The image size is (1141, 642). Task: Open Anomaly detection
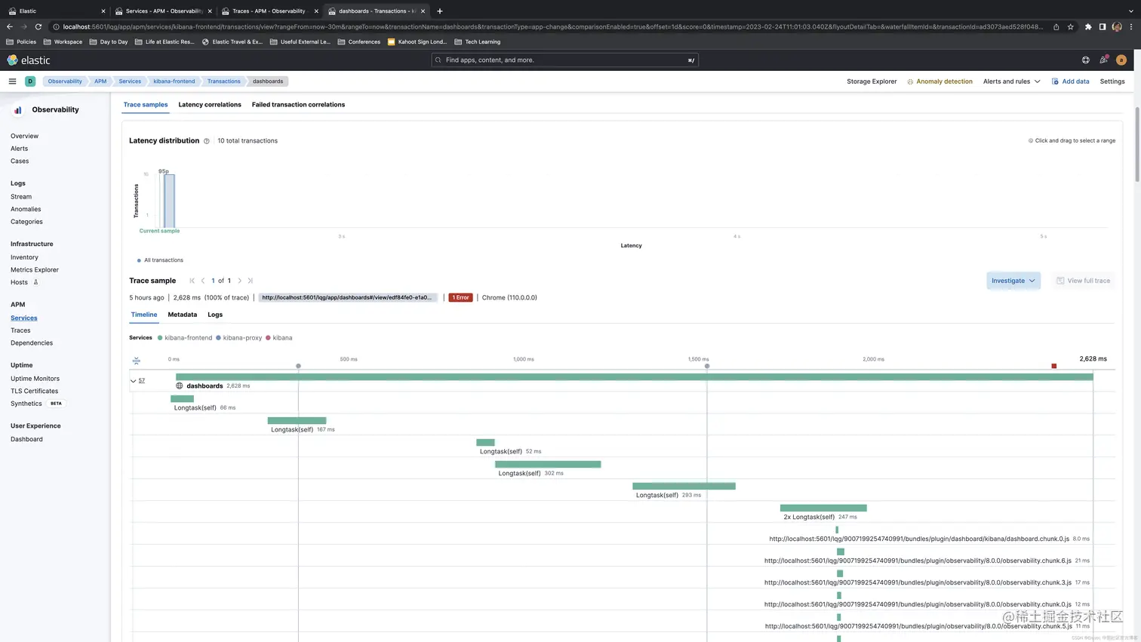click(940, 81)
